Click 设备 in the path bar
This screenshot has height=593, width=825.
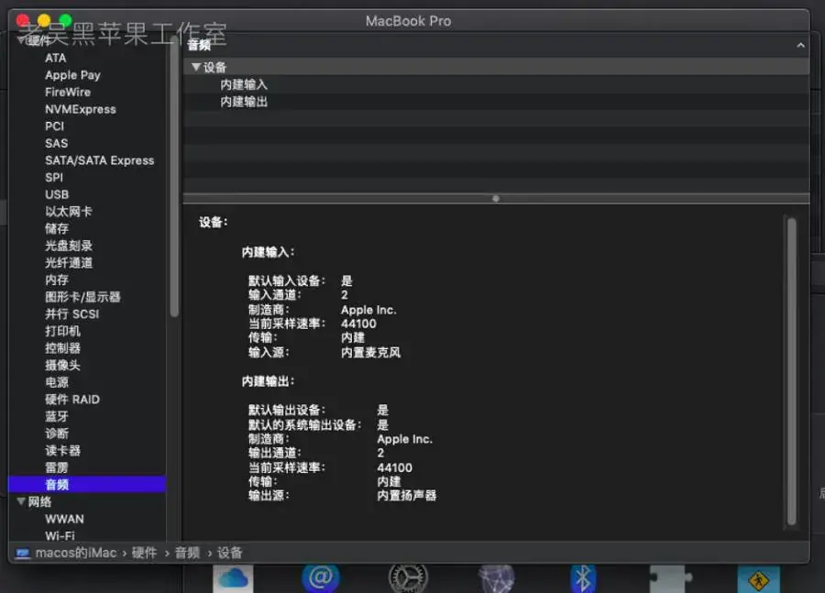point(230,553)
